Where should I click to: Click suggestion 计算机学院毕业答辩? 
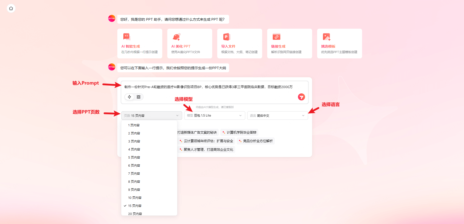tap(239, 132)
